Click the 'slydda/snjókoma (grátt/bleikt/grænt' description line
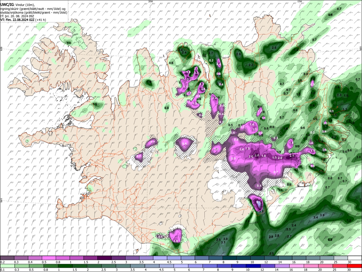 (x=34, y=12)
